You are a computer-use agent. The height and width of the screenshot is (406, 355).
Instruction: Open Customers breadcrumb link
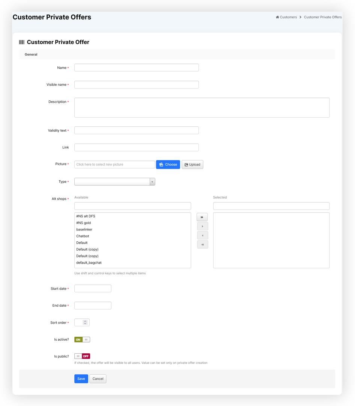point(288,17)
